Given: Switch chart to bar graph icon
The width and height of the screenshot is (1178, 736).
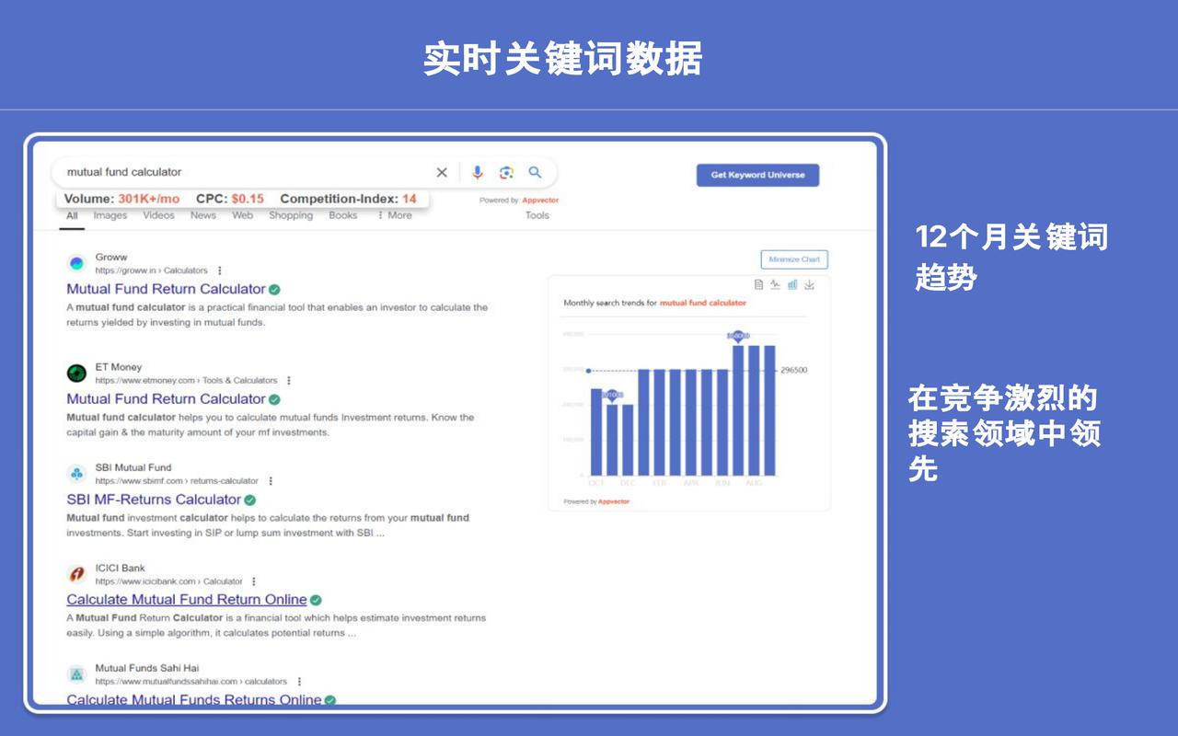Looking at the screenshot, I should click(x=792, y=285).
